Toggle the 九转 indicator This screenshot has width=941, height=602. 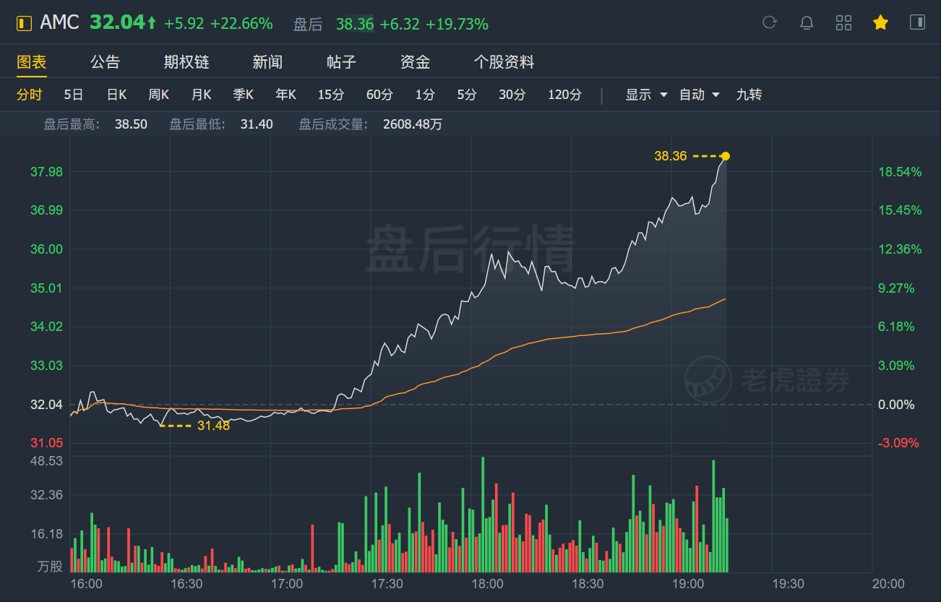tap(749, 95)
